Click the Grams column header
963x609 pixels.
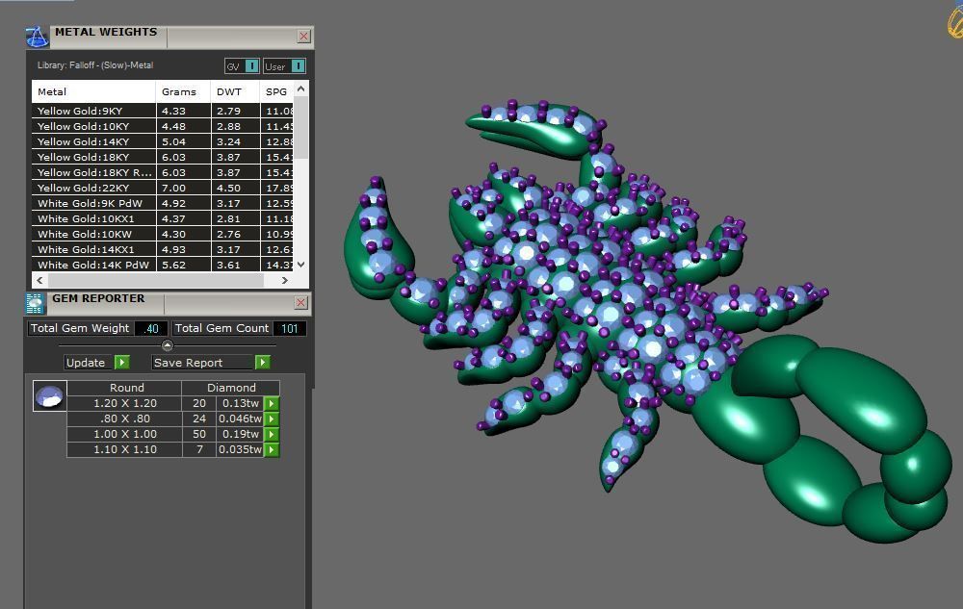183,92
